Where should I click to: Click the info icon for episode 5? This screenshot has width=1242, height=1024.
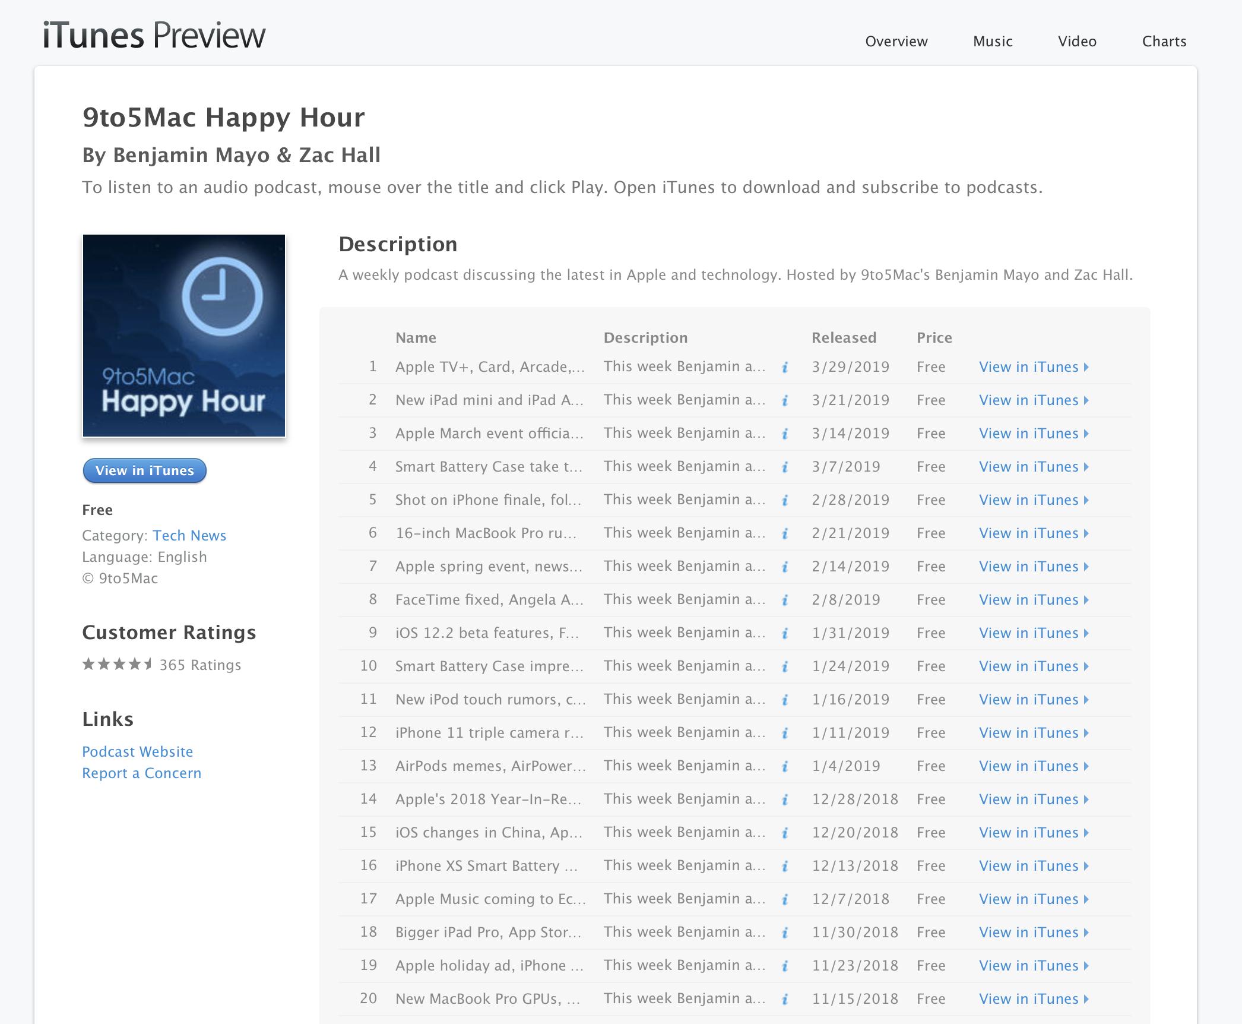(785, 500)
